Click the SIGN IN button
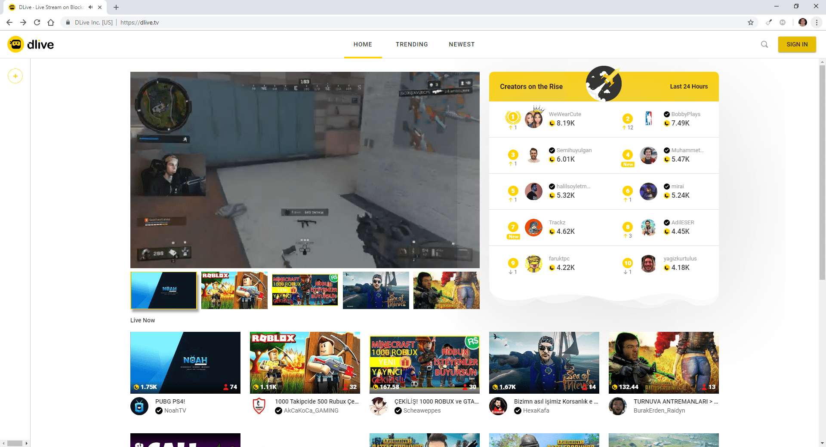 click(797, 44)
